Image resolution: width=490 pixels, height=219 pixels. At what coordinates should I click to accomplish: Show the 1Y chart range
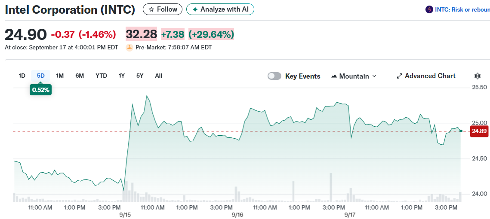(x=122, y=76)
